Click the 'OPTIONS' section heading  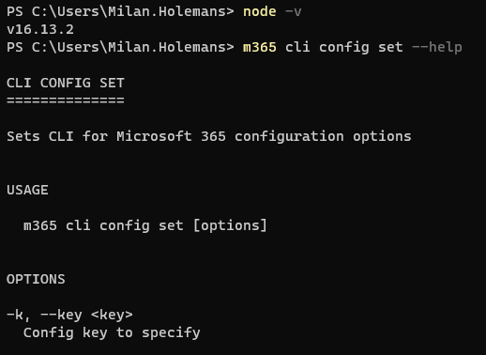36,279
